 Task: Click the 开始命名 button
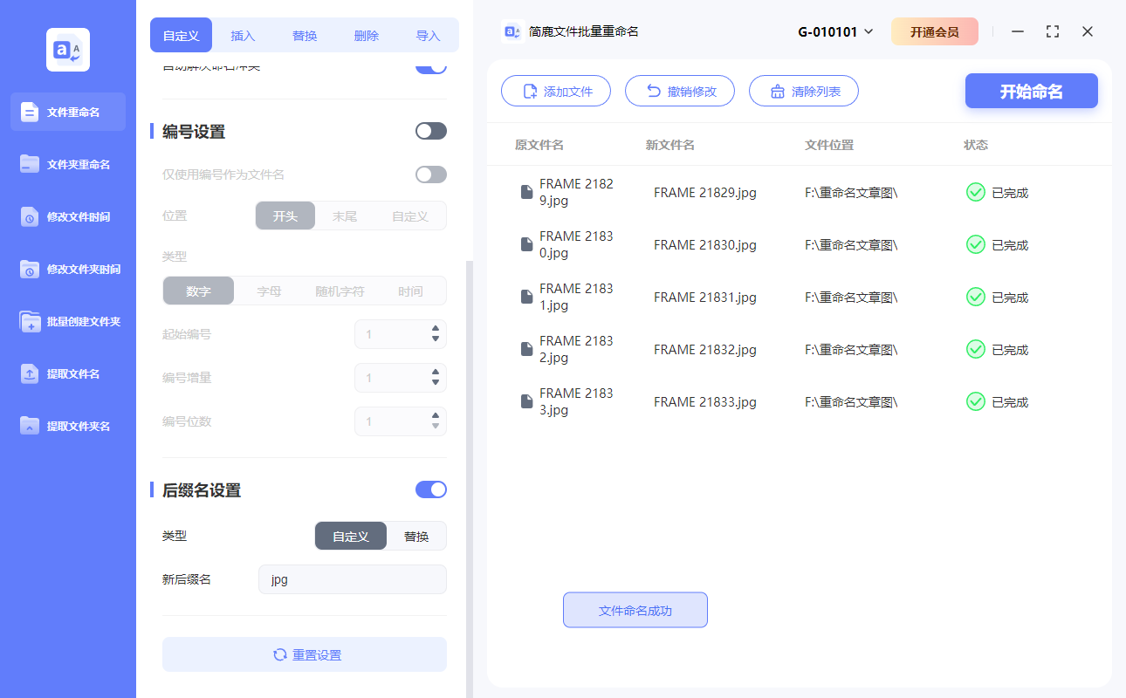1031,91
